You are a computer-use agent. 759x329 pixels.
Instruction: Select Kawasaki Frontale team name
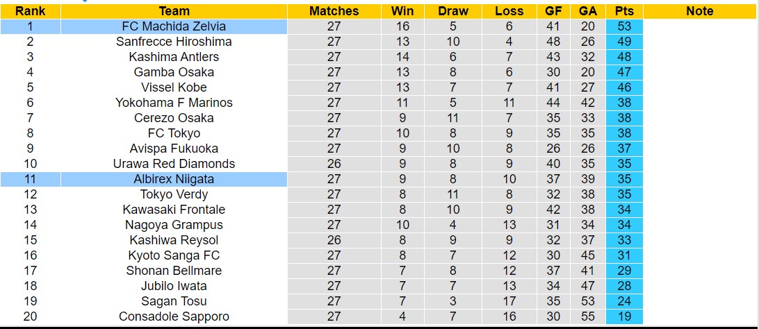pyautogui.click(x=174, y=210)
